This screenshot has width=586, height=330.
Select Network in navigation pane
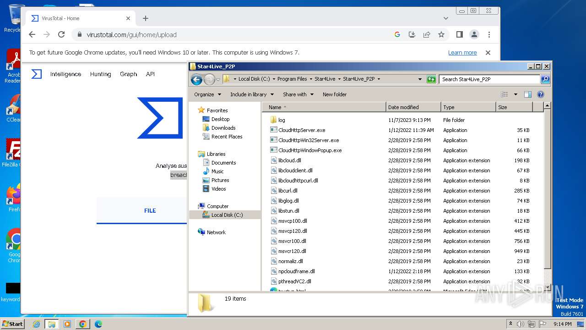216,232
